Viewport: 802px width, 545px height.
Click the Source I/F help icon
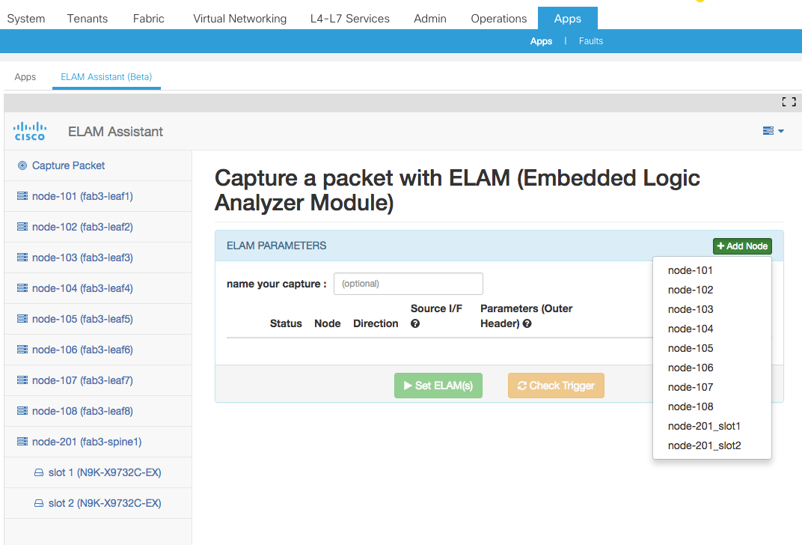click(417, 323)
